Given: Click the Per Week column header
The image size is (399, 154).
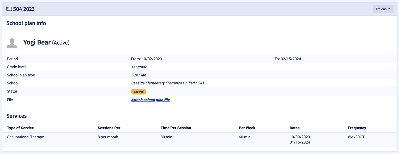Looking at the screenshot, I should (247, 128).
